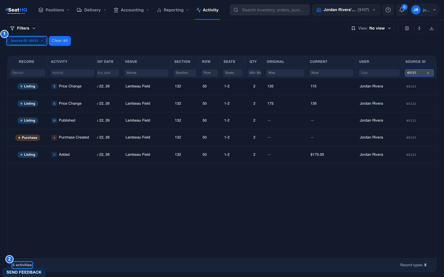Click the eye icon beside Published
The height and width of the screenshot is (277, 444).
(x=54, y=121)
